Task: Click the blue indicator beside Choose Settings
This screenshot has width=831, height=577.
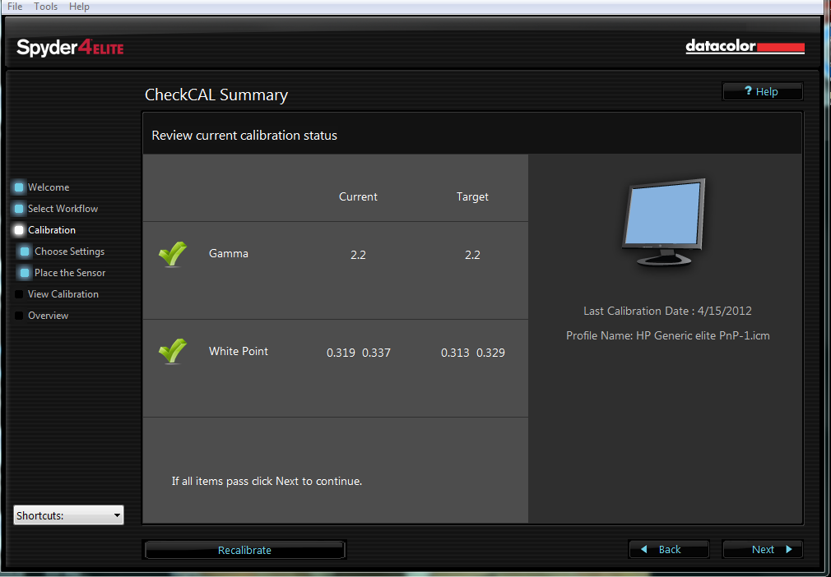Action: tap(25, 252)
